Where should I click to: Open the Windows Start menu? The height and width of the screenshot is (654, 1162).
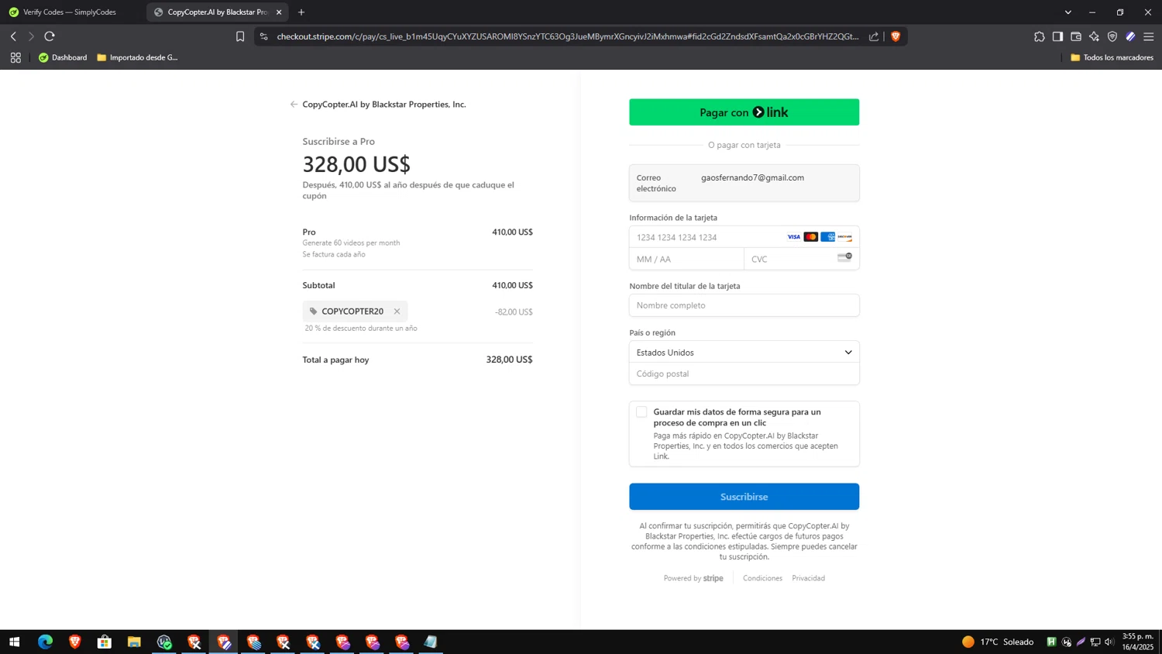pos(14,642)
